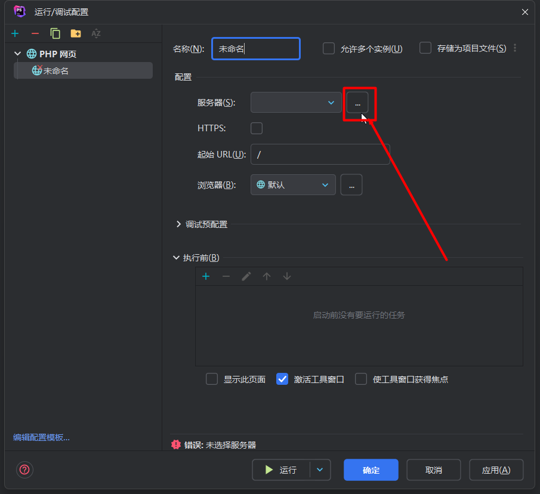Check 允许多个实例 to allow multiple instances
This screenshot has width=540, height=494.
point(329,48)
